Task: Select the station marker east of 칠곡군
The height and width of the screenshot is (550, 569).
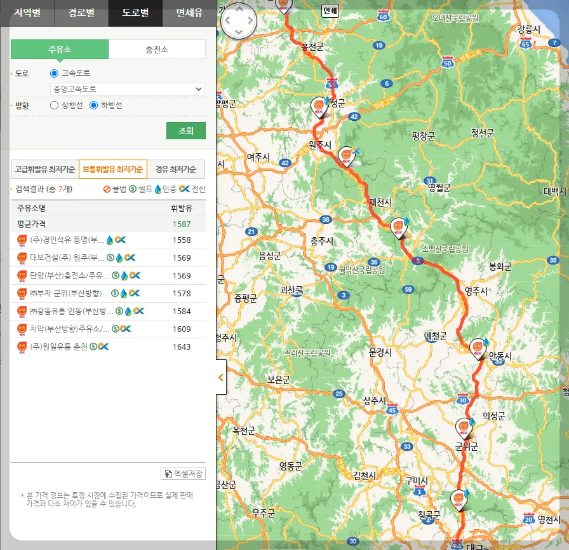Action: coord(459,500)
